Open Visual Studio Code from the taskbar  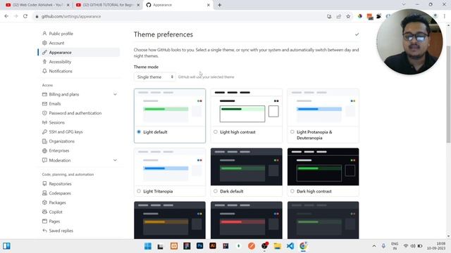tap(290, 246)
